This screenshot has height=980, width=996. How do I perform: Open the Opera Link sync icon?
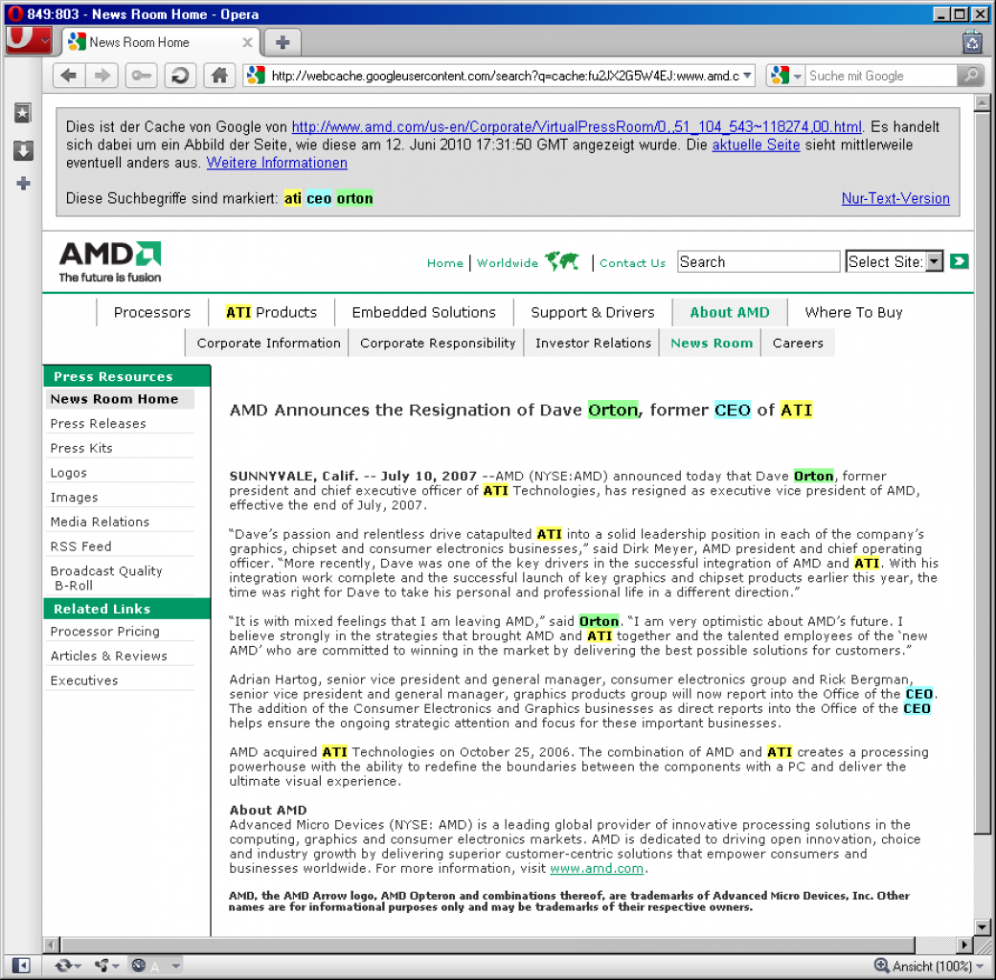pos(63,966)
